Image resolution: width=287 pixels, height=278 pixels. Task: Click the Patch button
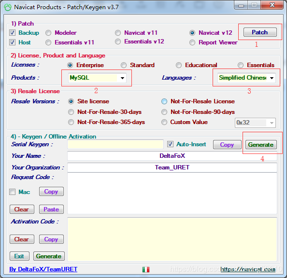tap(260, 32)
